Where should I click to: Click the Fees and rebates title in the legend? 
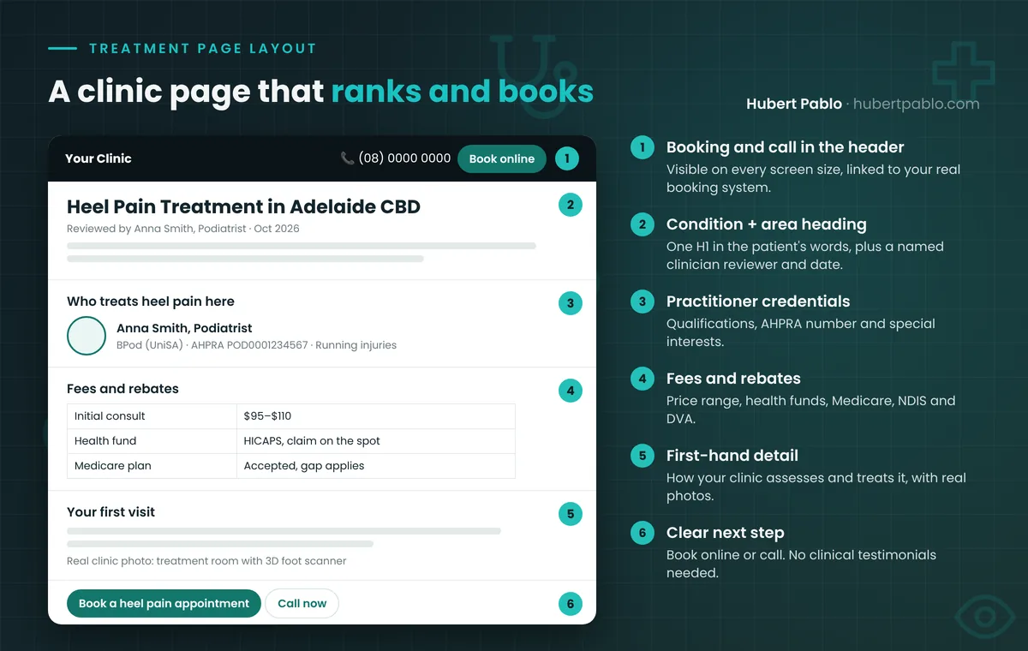733,379
